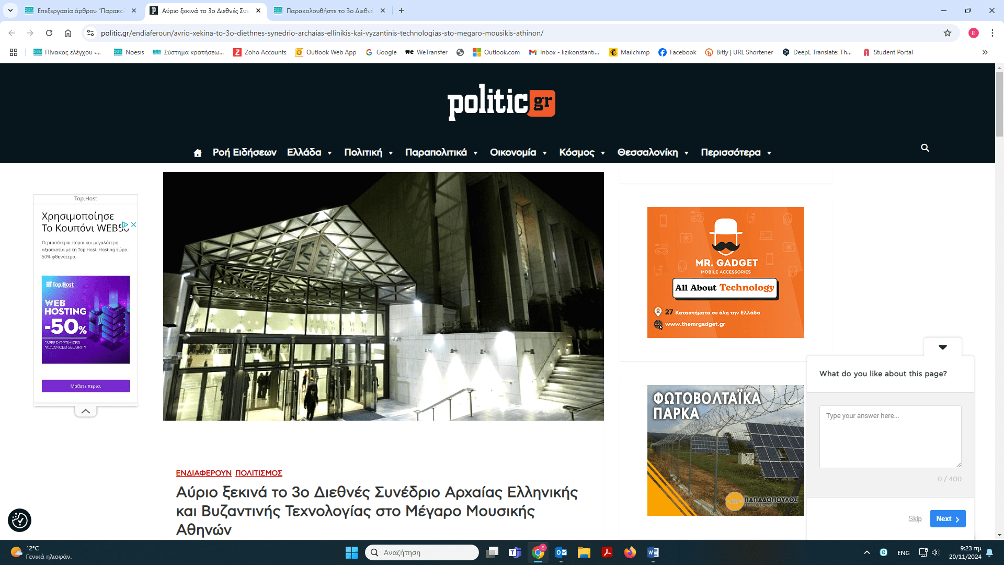Click the survey answer text field

pos(890,436)
